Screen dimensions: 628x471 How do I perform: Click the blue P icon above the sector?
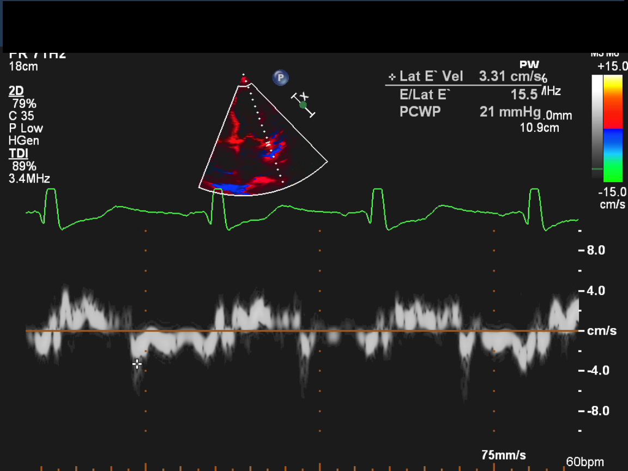point(281,78)
